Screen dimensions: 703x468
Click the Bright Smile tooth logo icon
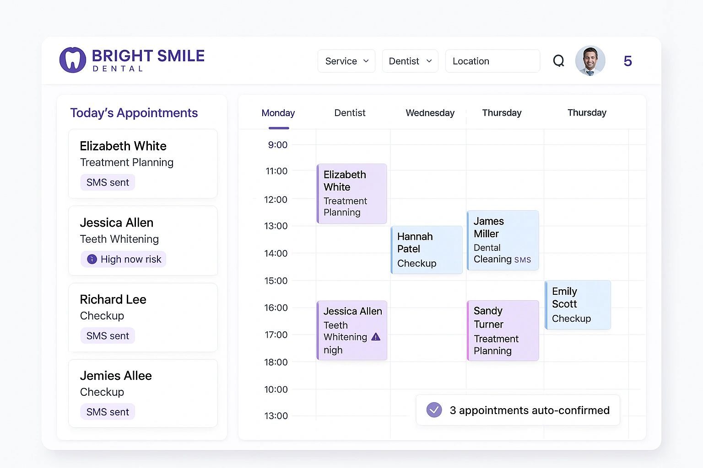(x=73, y=60)
